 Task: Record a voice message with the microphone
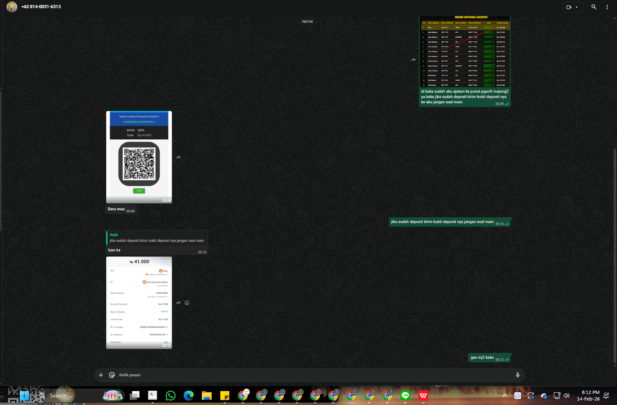coord(518,375)
